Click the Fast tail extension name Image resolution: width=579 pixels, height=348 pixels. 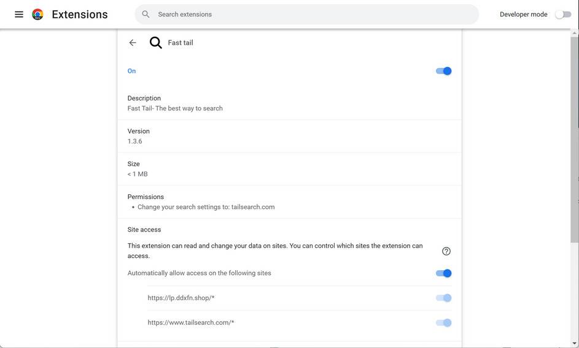coord(181,43)
